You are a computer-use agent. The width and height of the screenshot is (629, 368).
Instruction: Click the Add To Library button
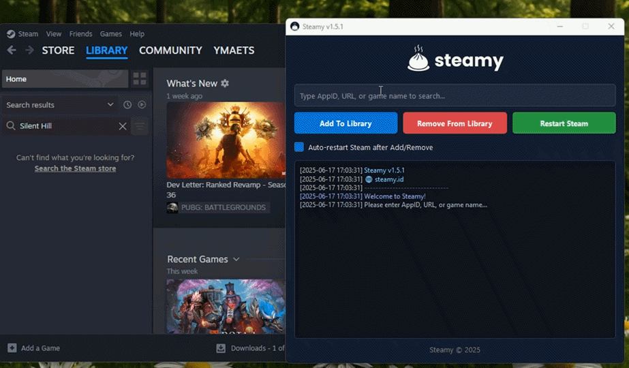point(346,123)
